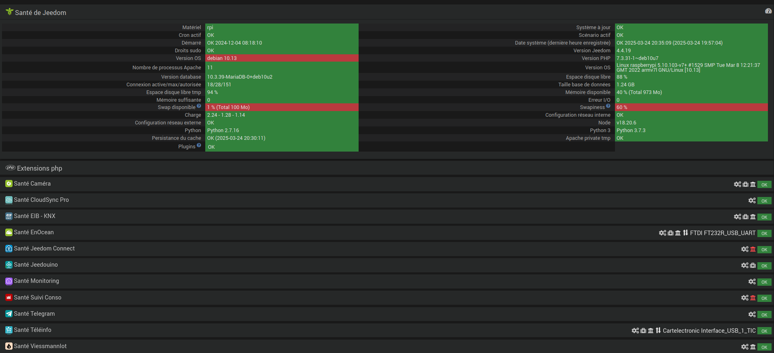Open red daemon icon for Suivi Conso
The height and width of the screenshot is (353, 774).
753,297
